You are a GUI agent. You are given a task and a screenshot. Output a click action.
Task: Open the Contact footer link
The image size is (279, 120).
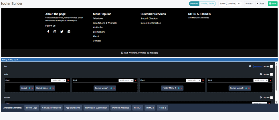coord(97,41)
